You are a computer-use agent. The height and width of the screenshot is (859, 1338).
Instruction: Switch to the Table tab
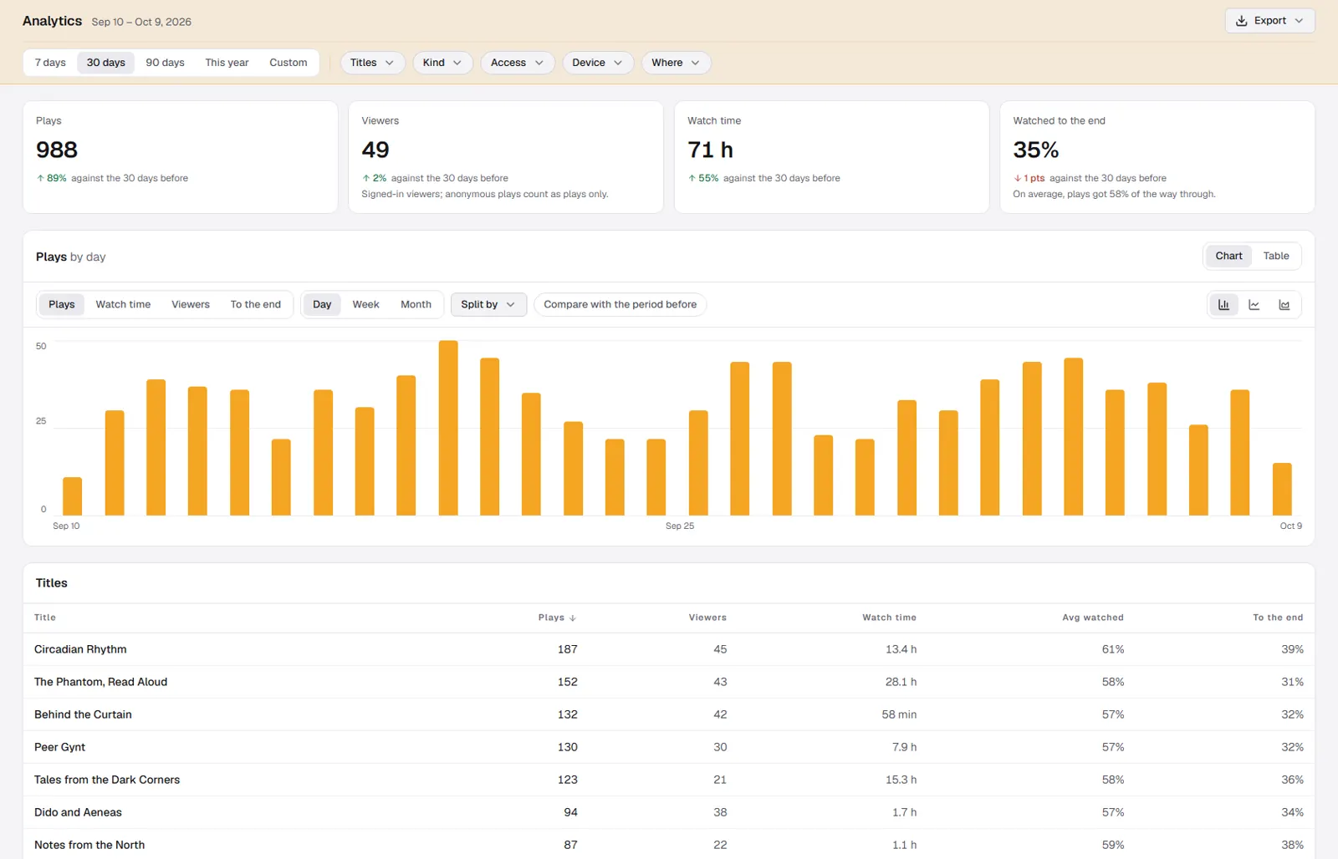click(1276, 257)
